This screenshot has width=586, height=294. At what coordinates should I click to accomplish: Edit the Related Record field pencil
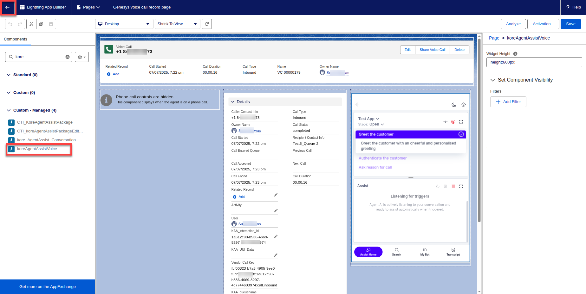point(276,195)
